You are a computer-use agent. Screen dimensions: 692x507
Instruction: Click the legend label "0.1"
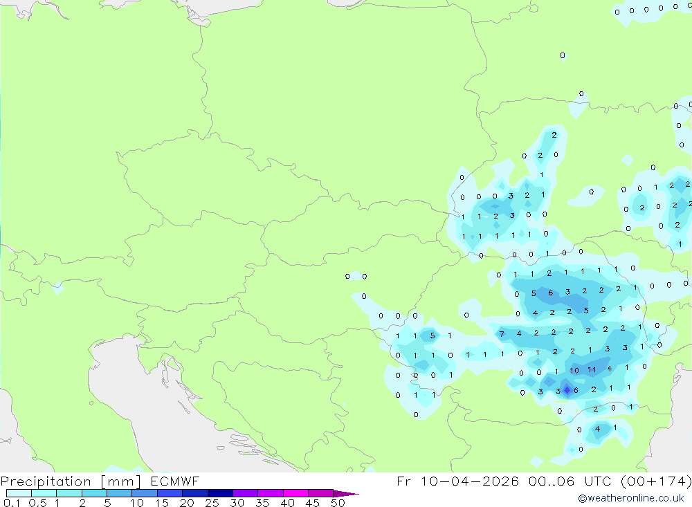[x=12, y=503]
